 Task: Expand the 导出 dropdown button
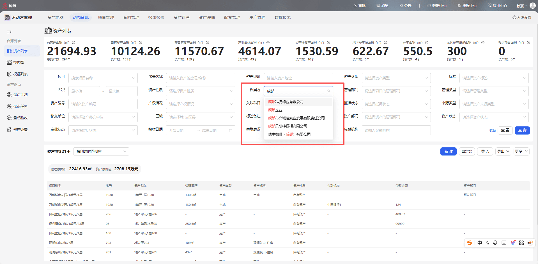click(x=503, y=151)
